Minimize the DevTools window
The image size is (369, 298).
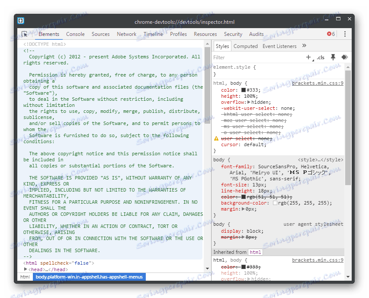(327, 19)
